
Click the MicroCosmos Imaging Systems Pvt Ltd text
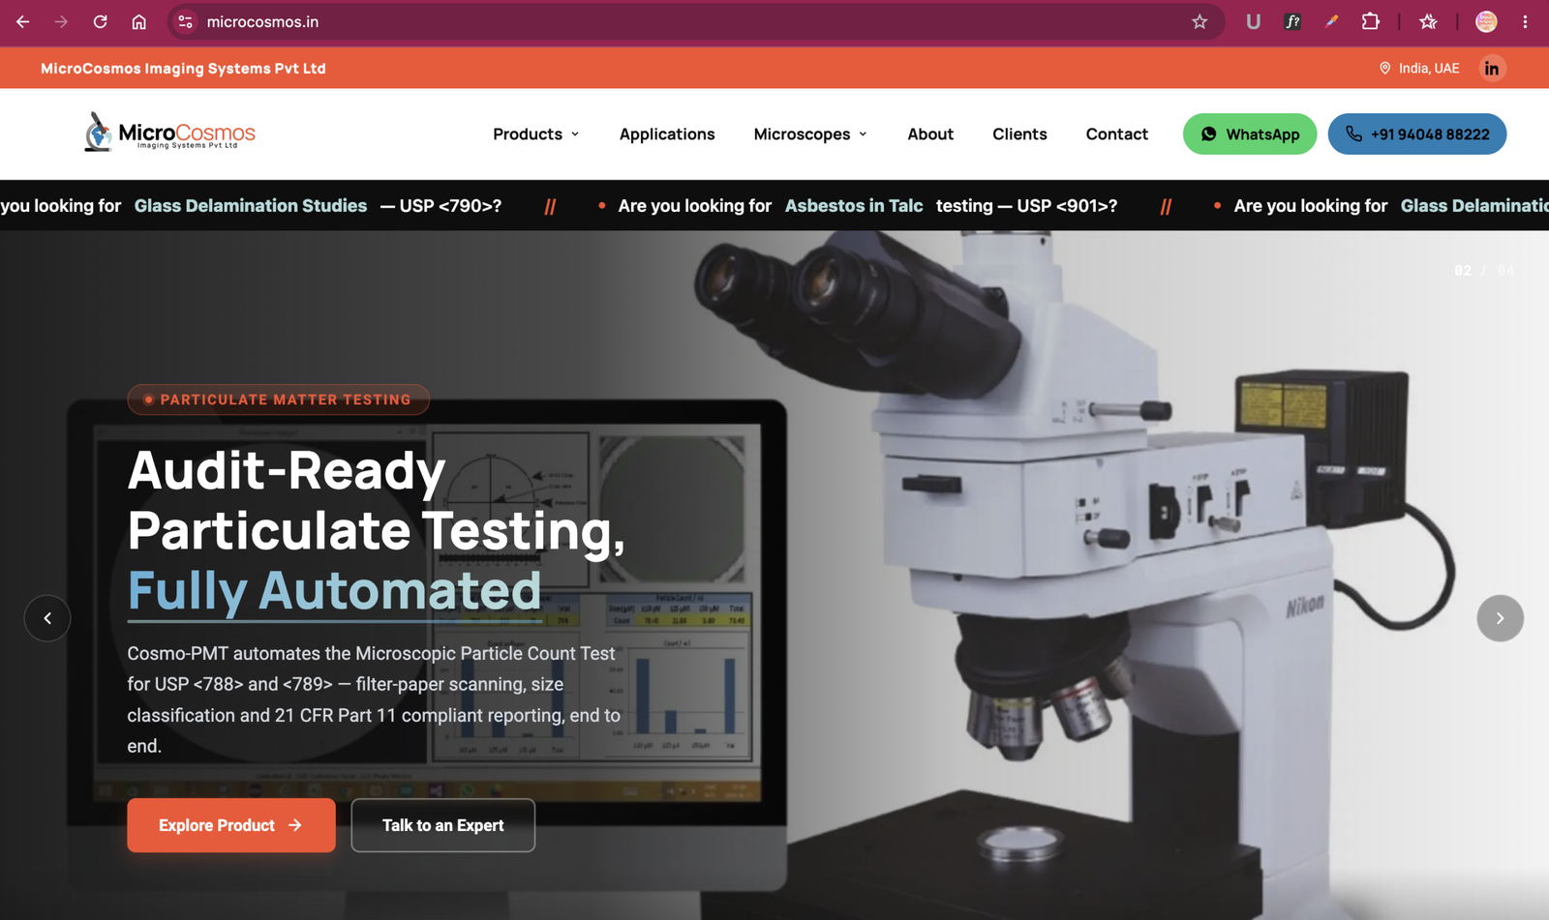183,69
